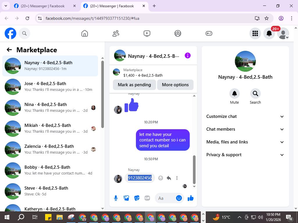Open the emoji picker in message box
298x223 pixels.
pyautogui.click(x=179, y=198)
